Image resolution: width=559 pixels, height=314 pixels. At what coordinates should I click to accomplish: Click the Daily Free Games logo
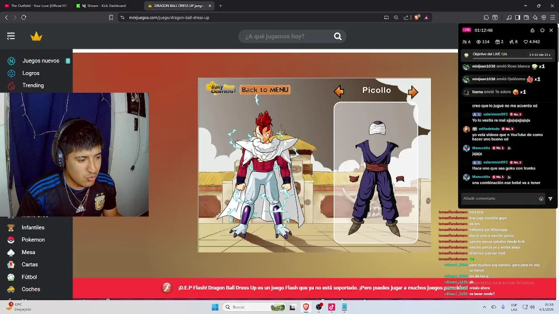[222, 89]
